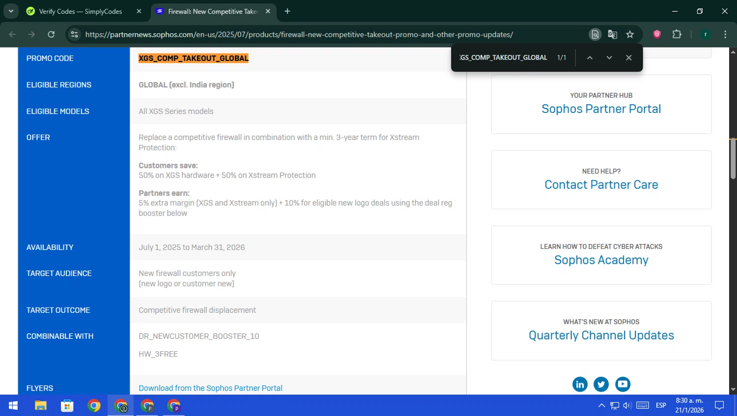Open the network icon in system tray

pyautogui.click(x=615, y=406)
